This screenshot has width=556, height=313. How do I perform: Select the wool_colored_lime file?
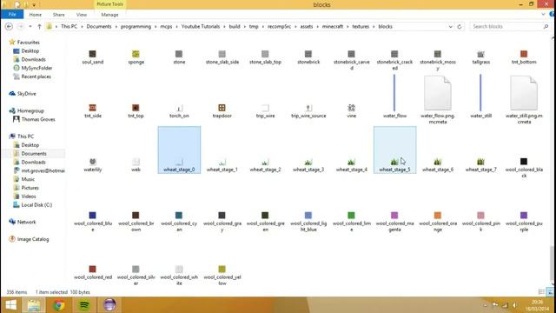point(351,223)
